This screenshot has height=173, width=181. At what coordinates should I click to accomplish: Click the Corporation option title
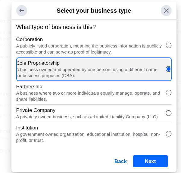click(x=30, y=39)
